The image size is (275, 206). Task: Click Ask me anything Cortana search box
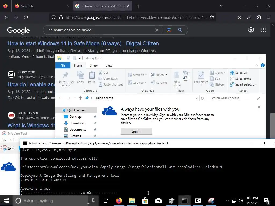click(x=51, y=201)
